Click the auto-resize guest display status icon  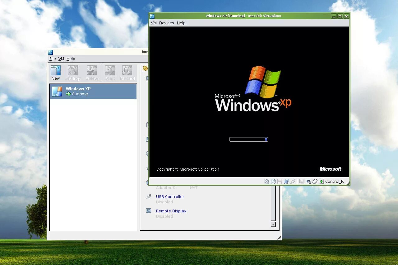pos(308,182)
